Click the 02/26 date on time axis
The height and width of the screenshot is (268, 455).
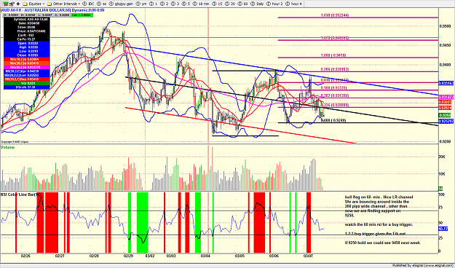click(25, 256)
